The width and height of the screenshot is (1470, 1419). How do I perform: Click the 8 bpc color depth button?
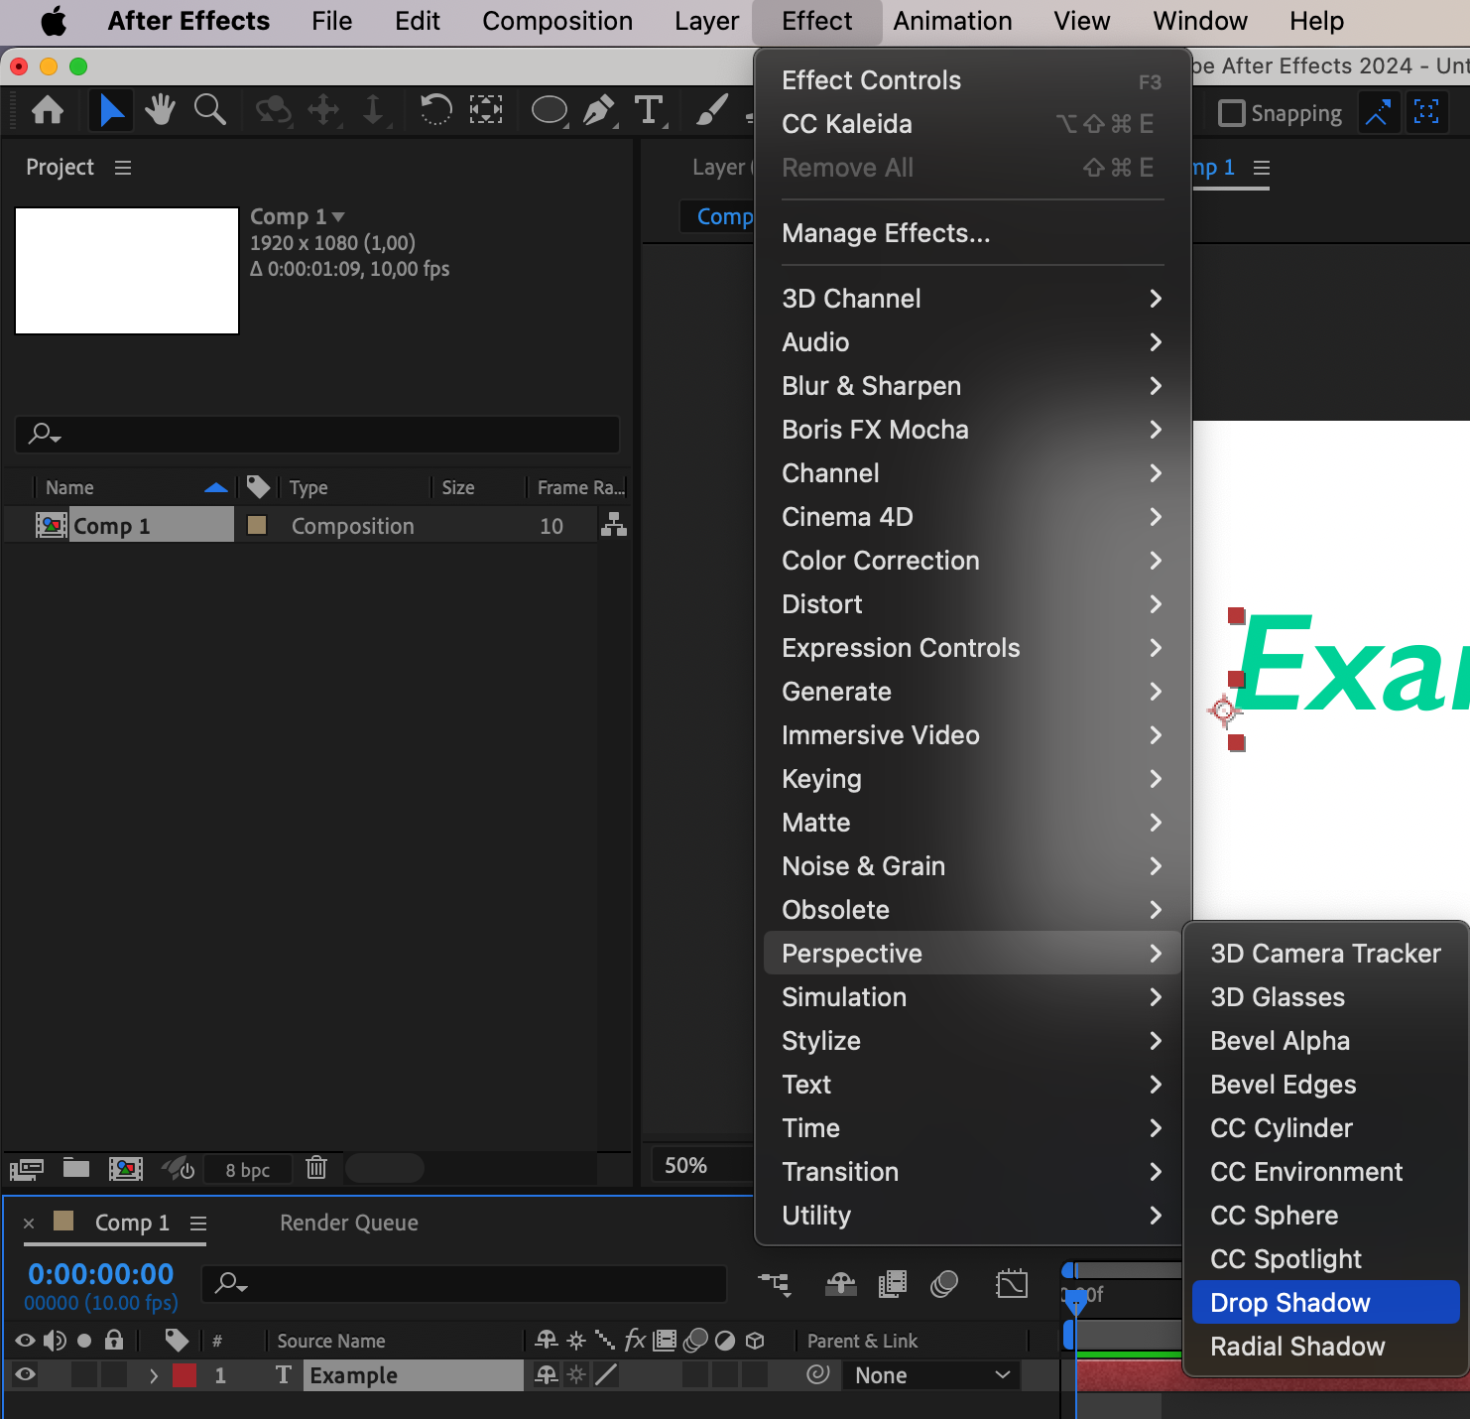pyautogui.click(x=248, y=1170)
